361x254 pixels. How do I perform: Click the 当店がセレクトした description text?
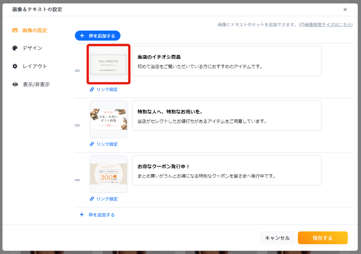pyautogui.click(x=202, y=121)
